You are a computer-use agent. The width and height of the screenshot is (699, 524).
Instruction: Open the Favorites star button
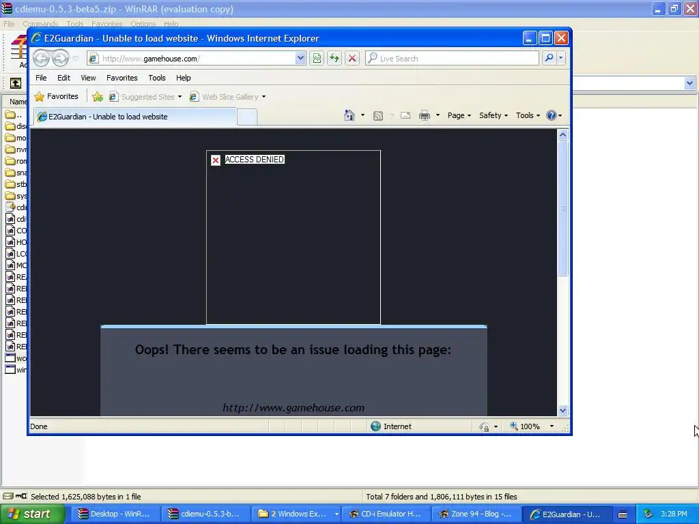point(57,96)
